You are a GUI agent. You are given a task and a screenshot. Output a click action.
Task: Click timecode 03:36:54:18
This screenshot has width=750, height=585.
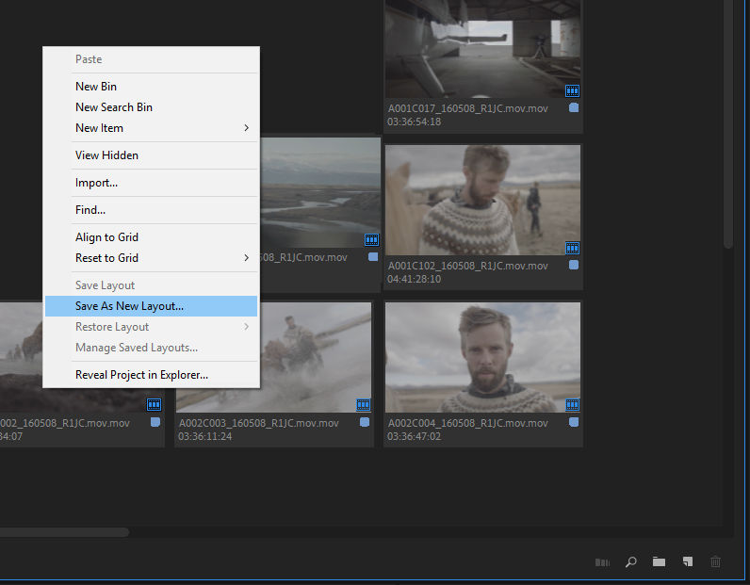pos(415,122)
